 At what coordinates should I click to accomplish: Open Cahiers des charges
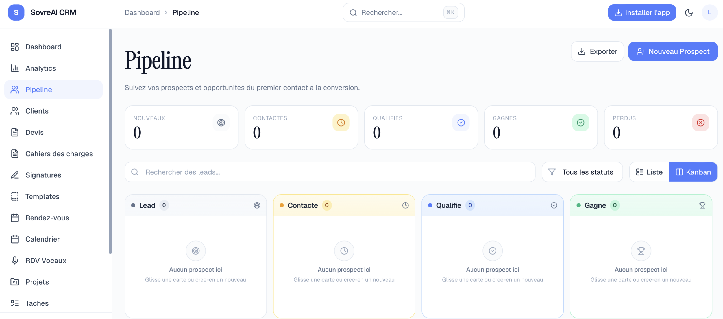(53, 154)
